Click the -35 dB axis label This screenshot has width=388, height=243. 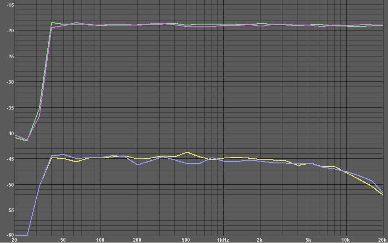click(x=10, y=108)
